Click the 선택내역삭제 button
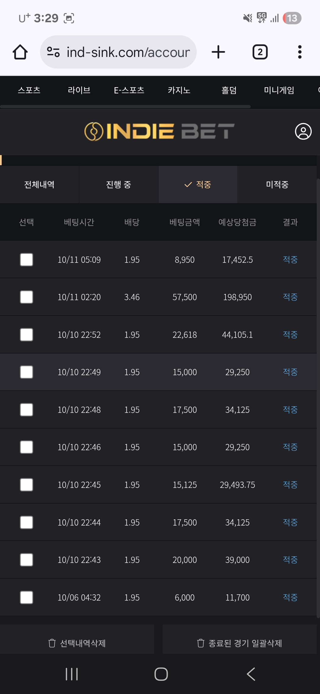This screenshot has height=694, width=320. click(x=77, y=643)
